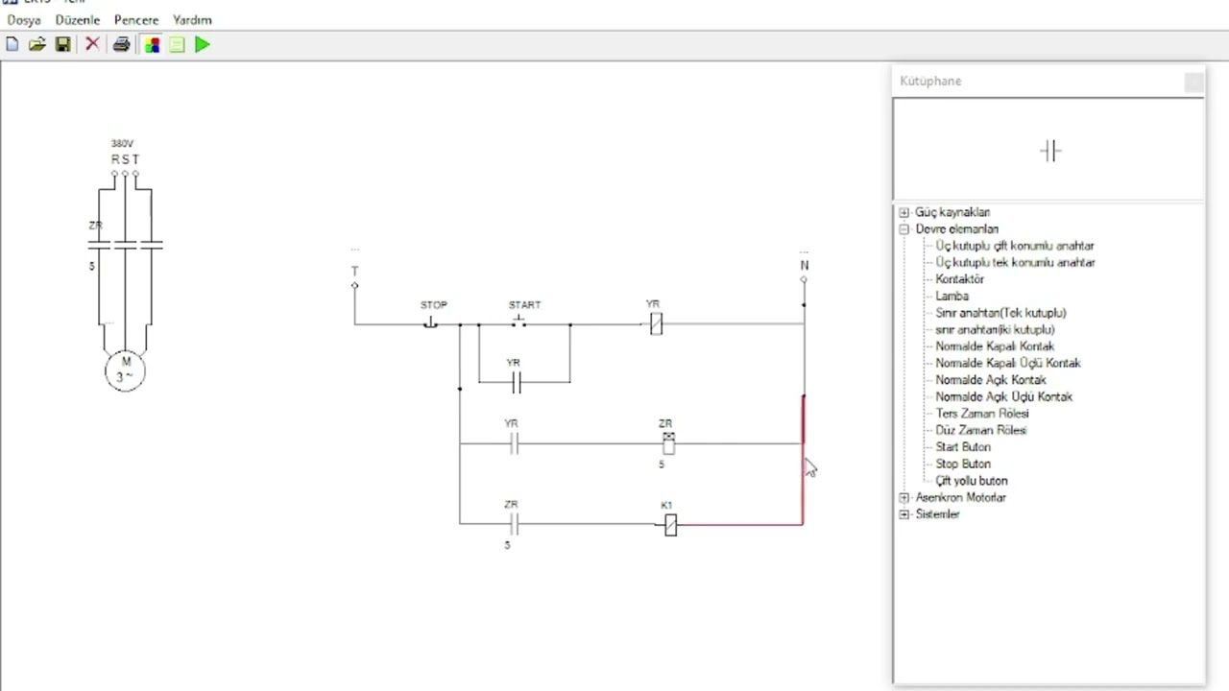Click the Devre elemanları label
Screen dimensions: 1229x691
click(956, 229)
